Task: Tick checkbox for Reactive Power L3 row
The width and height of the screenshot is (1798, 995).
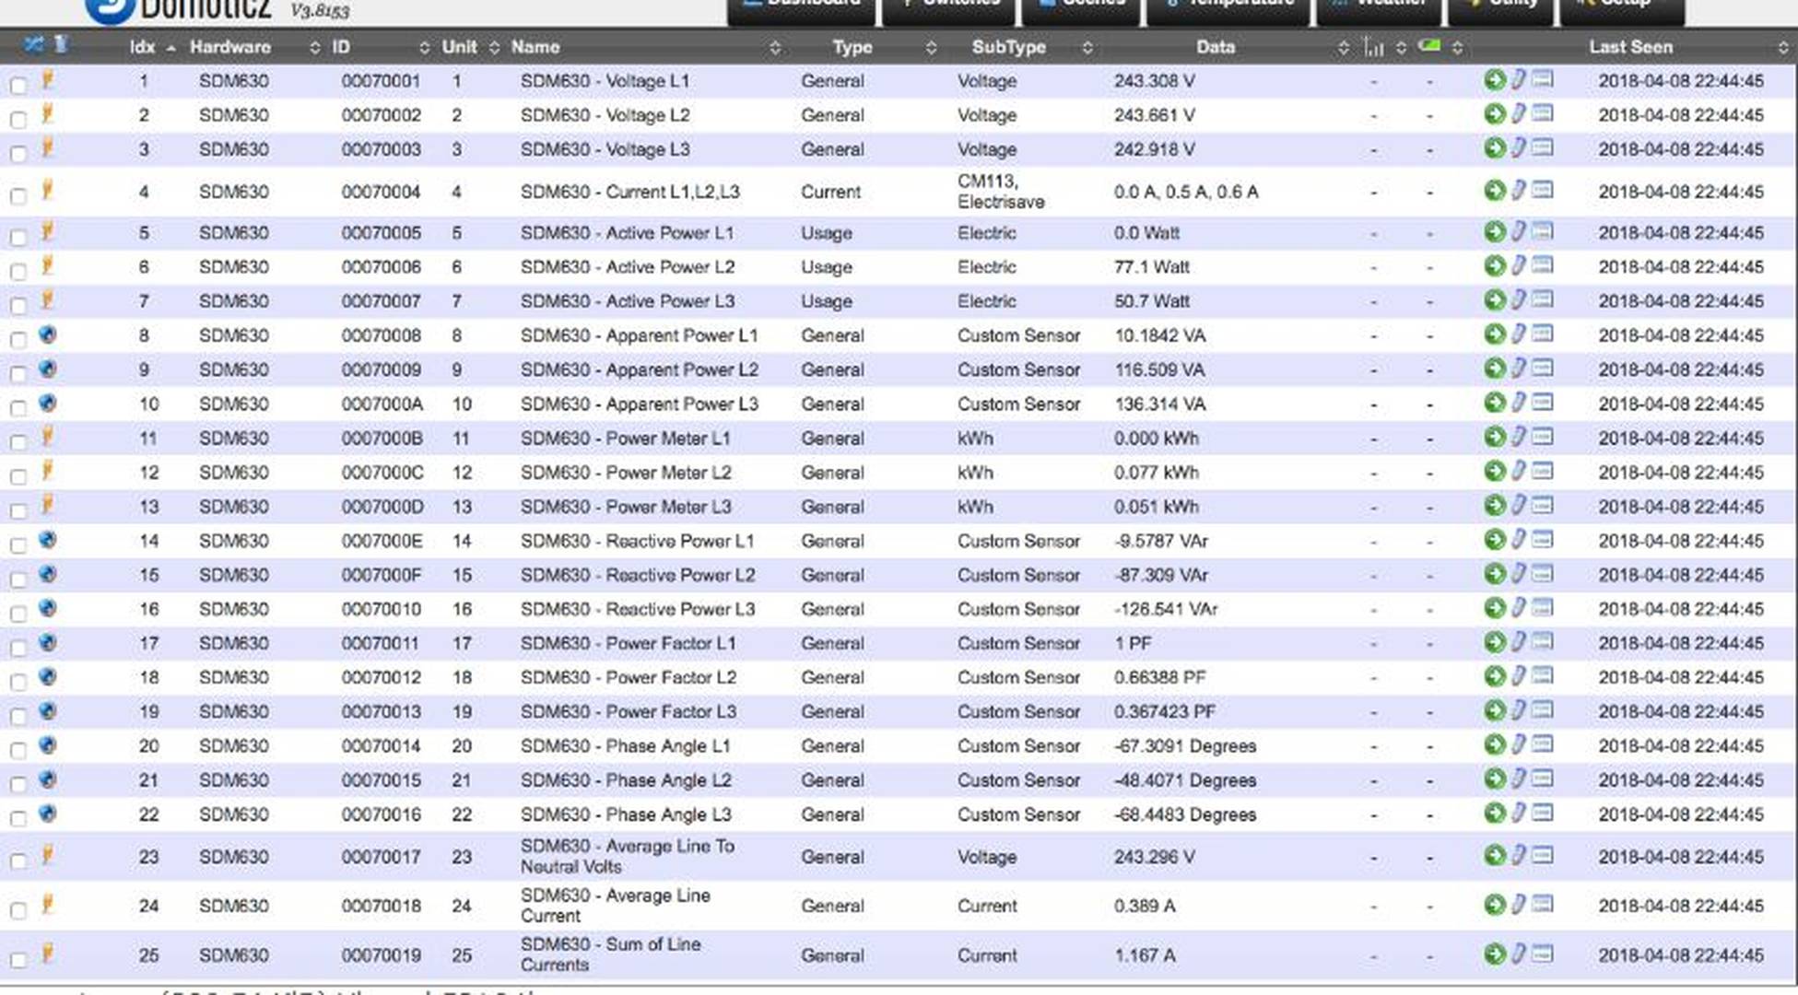Action: click(18, 614)
